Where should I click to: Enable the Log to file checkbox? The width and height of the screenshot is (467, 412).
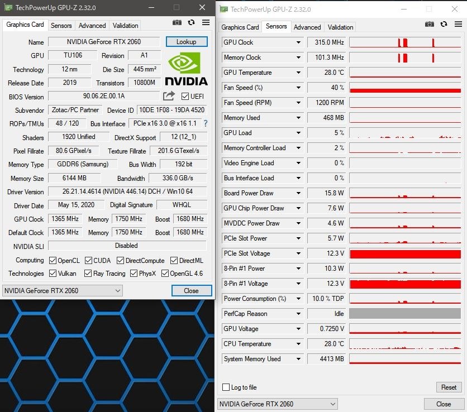[x=226, y=387]
